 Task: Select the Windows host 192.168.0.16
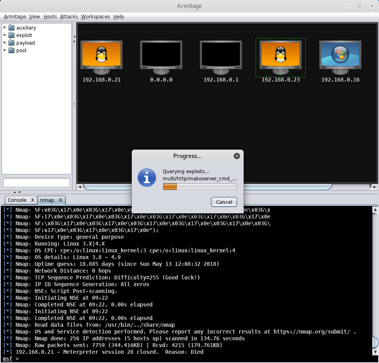[x=340, y=58]
